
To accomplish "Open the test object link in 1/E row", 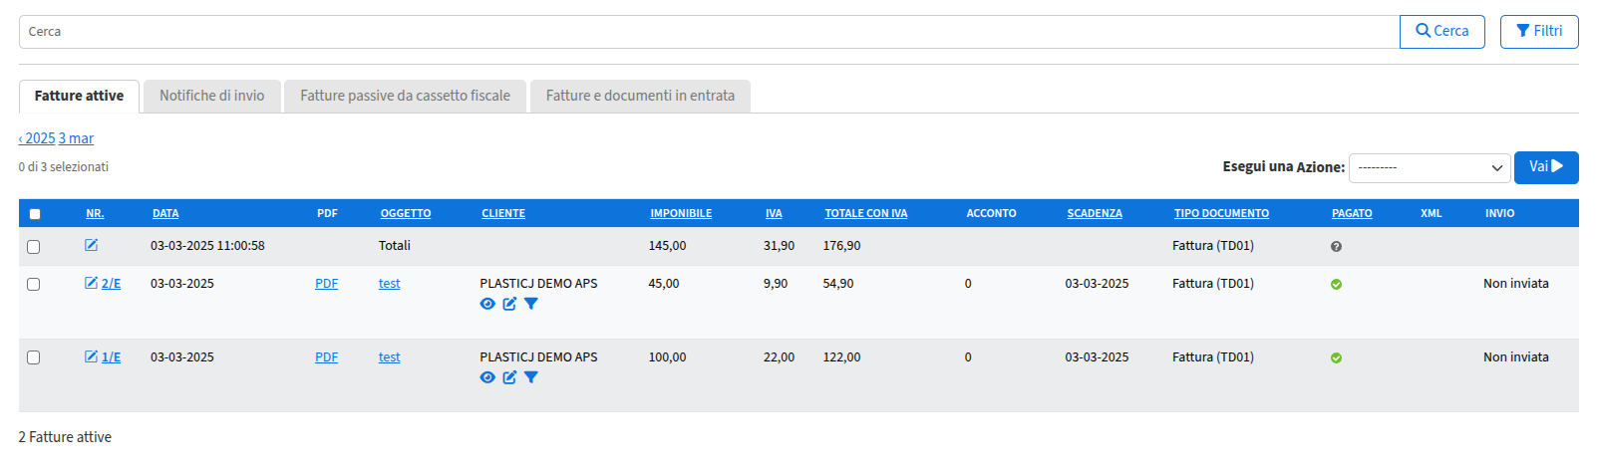I will (389, 356).
